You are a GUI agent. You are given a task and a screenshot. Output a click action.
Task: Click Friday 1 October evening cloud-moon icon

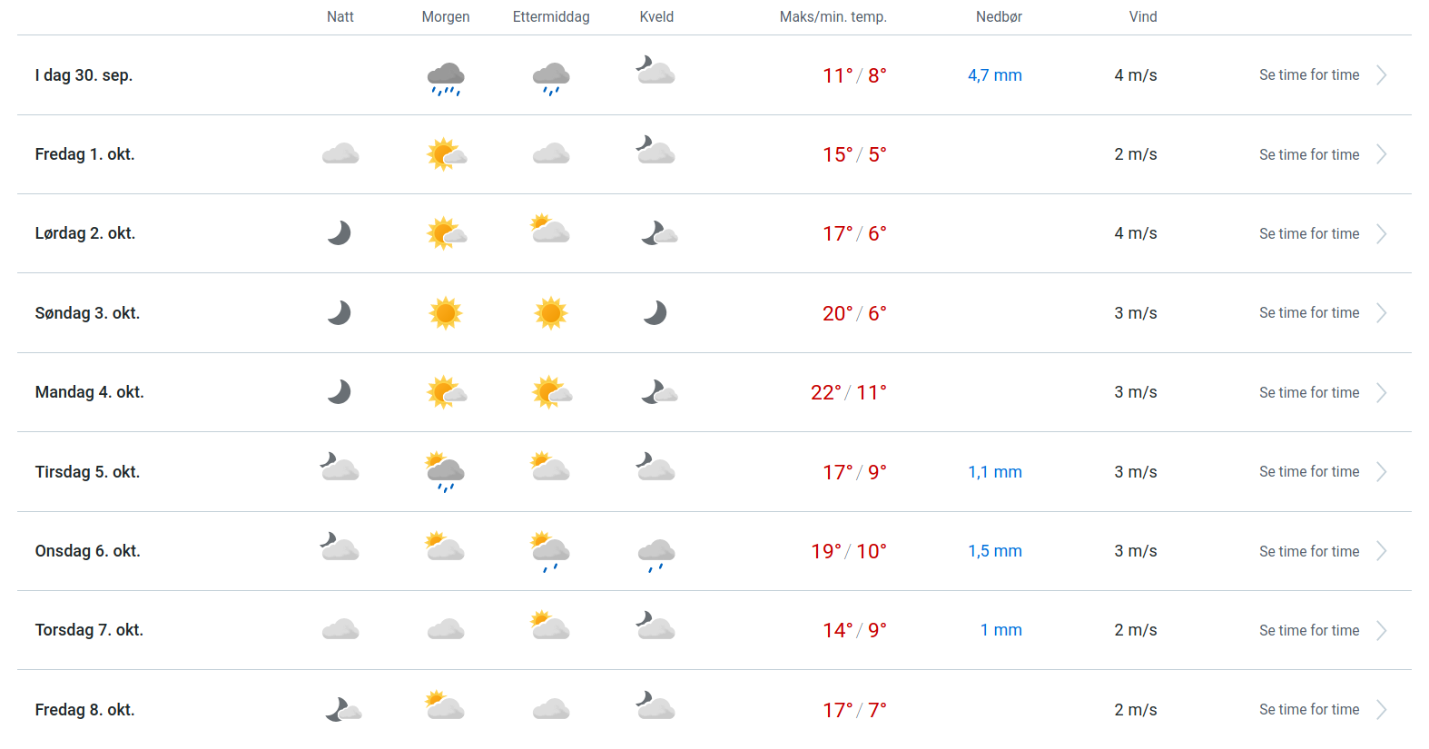click(655, 150)
